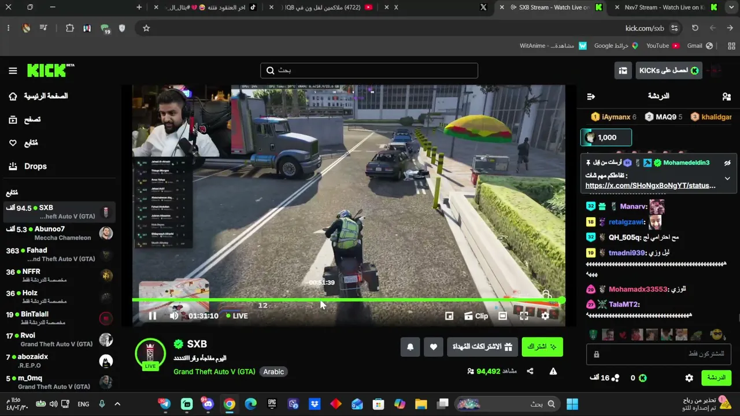This screenshot has height=416, width=740.
Task: Share the stream
Action: coord(530,372)
